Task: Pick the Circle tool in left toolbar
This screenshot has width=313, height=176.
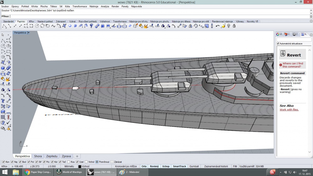Action: coord(3,46)
